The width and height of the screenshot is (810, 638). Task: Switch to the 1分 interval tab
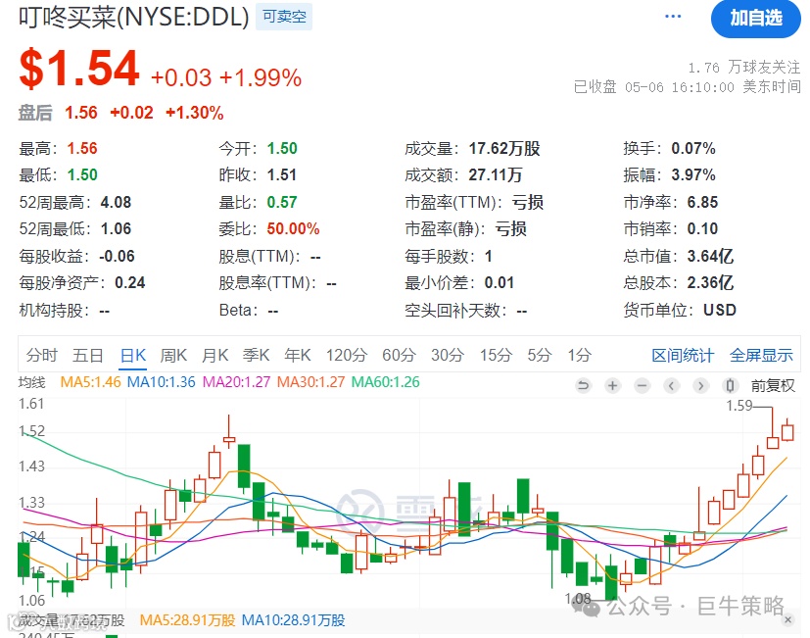[580, 355]
